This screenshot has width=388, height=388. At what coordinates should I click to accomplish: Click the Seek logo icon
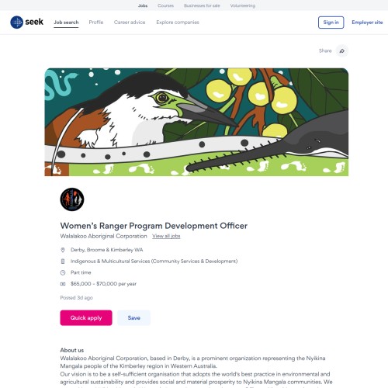(x=17, y=23)
